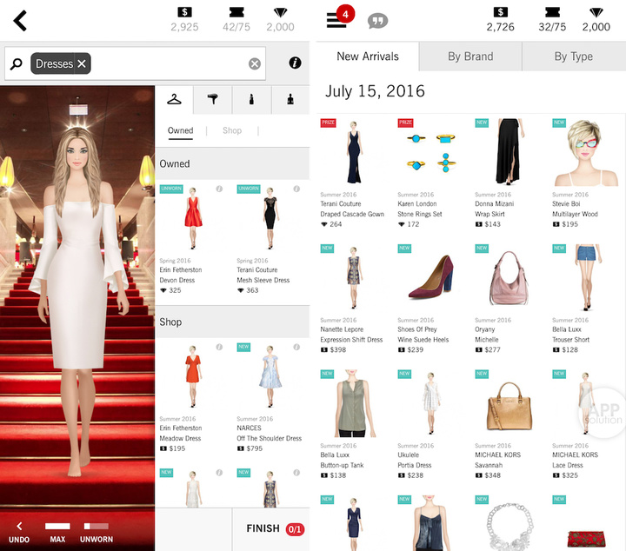Select the NARCES Off The Shoulder Dress
This screenshot has width=626, height=551.
(270, 376)
